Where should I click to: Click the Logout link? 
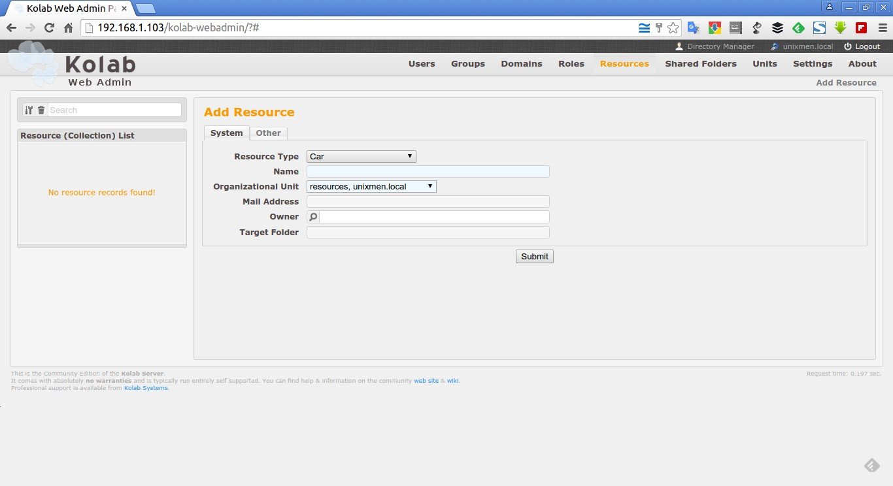point(862,46)
